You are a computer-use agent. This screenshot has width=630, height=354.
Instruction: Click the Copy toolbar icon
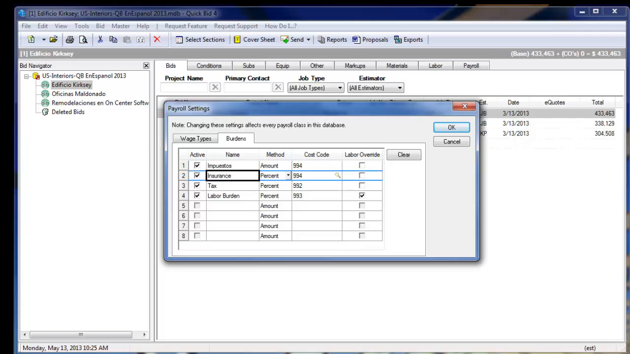pos(113,40)
